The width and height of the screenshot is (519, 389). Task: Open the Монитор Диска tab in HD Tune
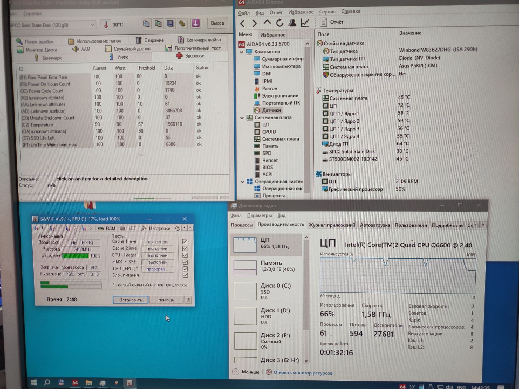pyautogui.click(x=37, y=50)
